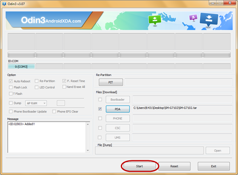Click the green download icon in banner
238x175 pixels.
tap(155, 20)
